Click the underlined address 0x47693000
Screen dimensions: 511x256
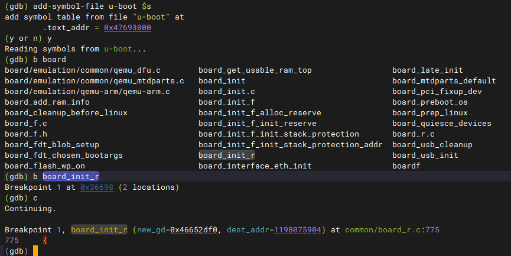pyautogui.click(x=134, y=28)
